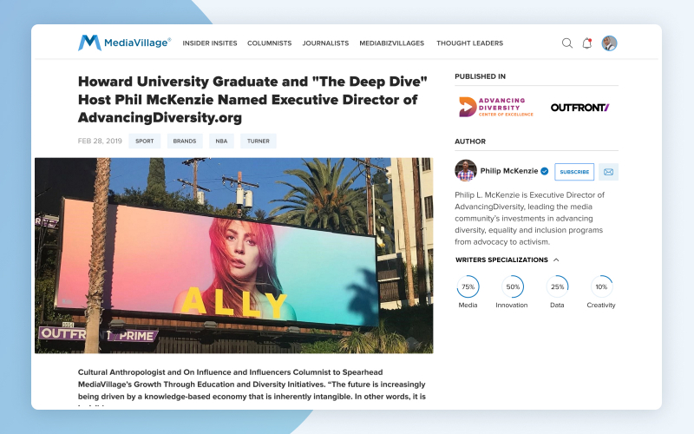The width and height of the screenshot is (694, 434).
Task: Select the BRANDS tag
Action: coord(185,141)
